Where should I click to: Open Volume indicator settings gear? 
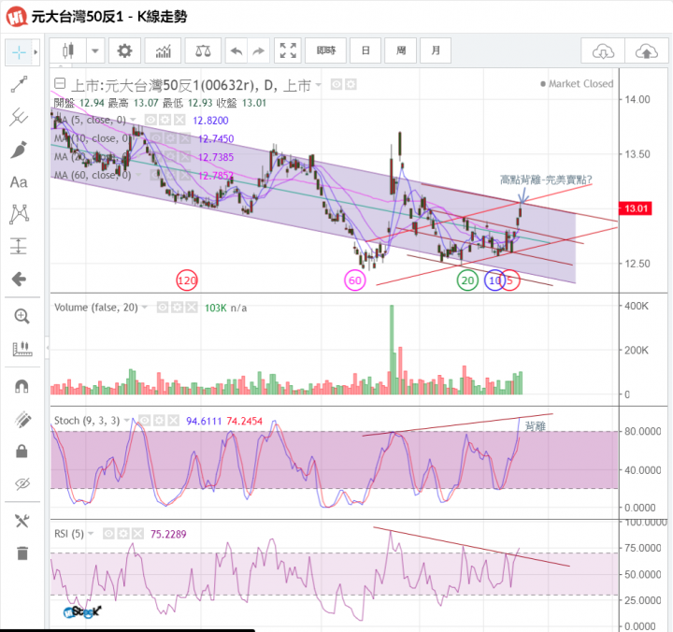[177, 307]
